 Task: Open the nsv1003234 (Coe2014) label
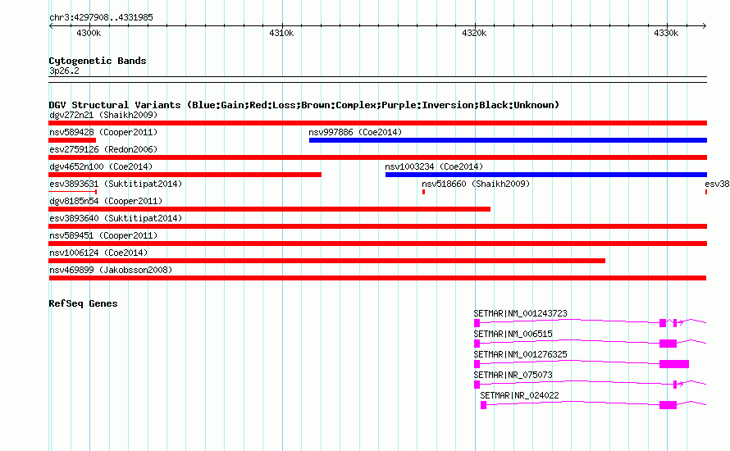click(434, 166)
